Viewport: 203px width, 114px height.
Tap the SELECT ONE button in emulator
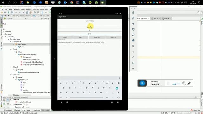(114, 37)
